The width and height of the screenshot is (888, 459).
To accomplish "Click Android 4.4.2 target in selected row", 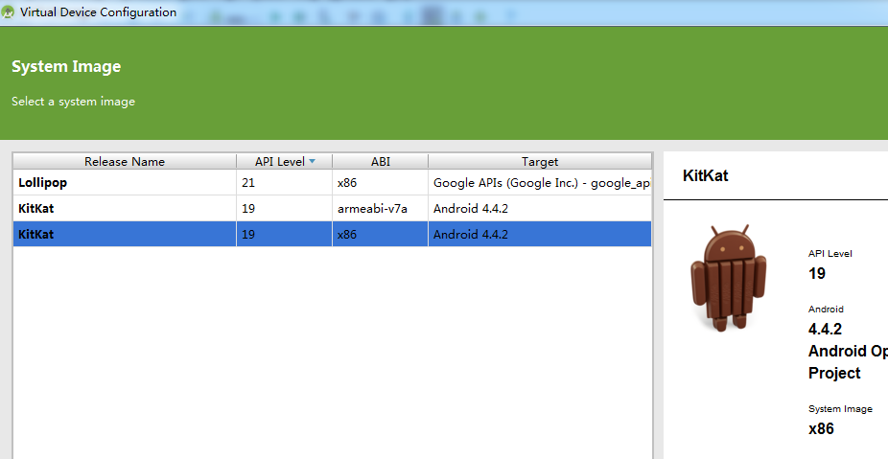I will (x=540, y=235).
